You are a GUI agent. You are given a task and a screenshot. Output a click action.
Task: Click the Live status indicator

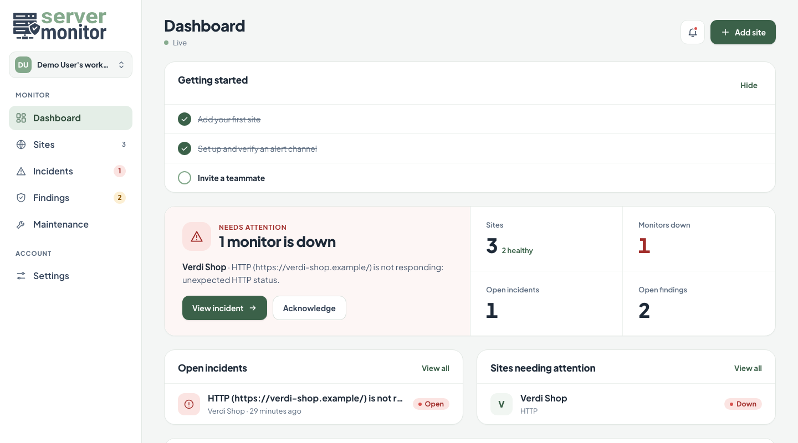(x=176, y=43)
